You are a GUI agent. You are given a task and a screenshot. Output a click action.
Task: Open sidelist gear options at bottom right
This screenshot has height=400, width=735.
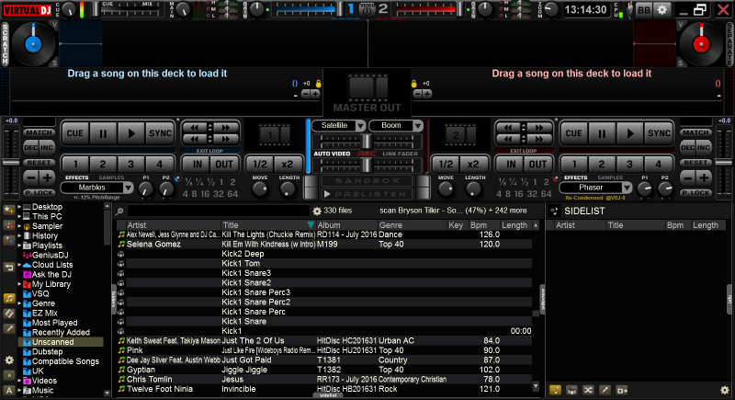(x=725, y=390)
